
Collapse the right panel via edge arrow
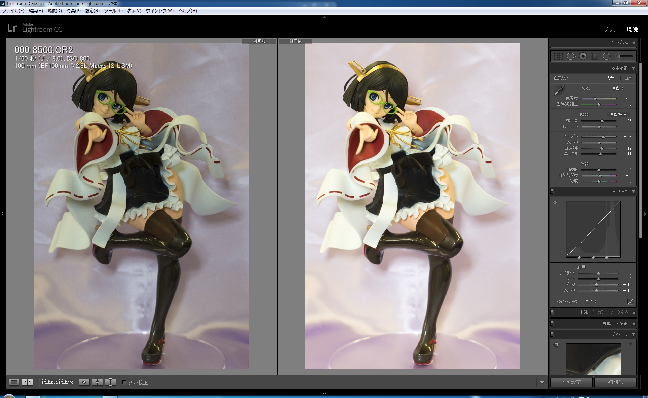tap(645, 214)
